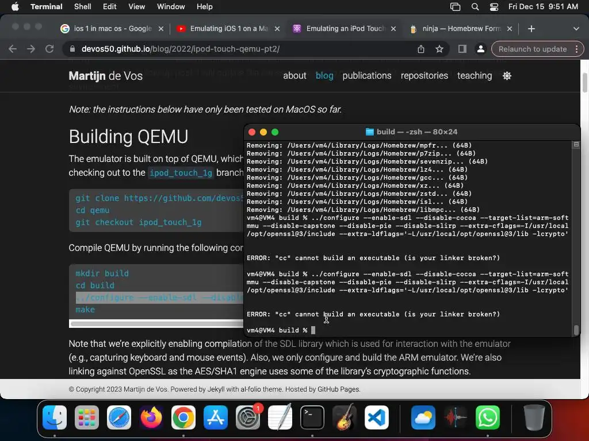This screenshot has height=441, width=589.
Task: Close the ninja Homebrew tab
Action: (510, 29)
